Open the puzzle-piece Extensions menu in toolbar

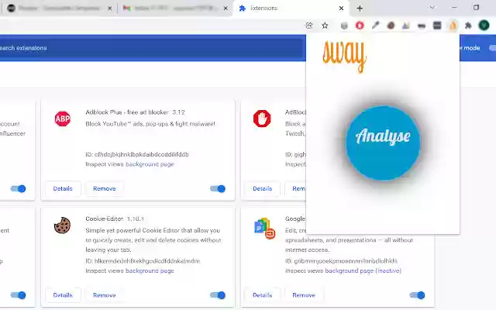point(468,26)
